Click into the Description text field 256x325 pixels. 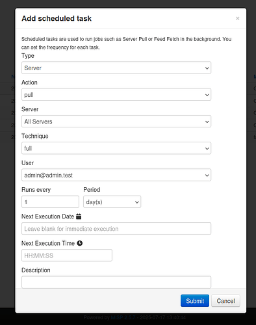pyautogui.click(x=116, y=282)
